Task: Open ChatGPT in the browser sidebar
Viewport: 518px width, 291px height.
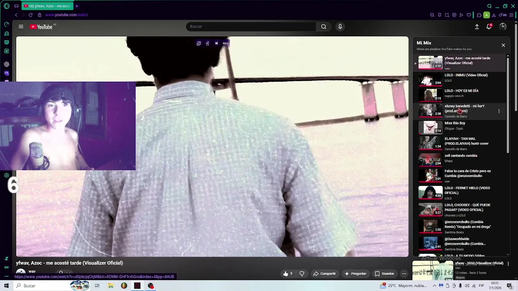Action: [6, 64]
